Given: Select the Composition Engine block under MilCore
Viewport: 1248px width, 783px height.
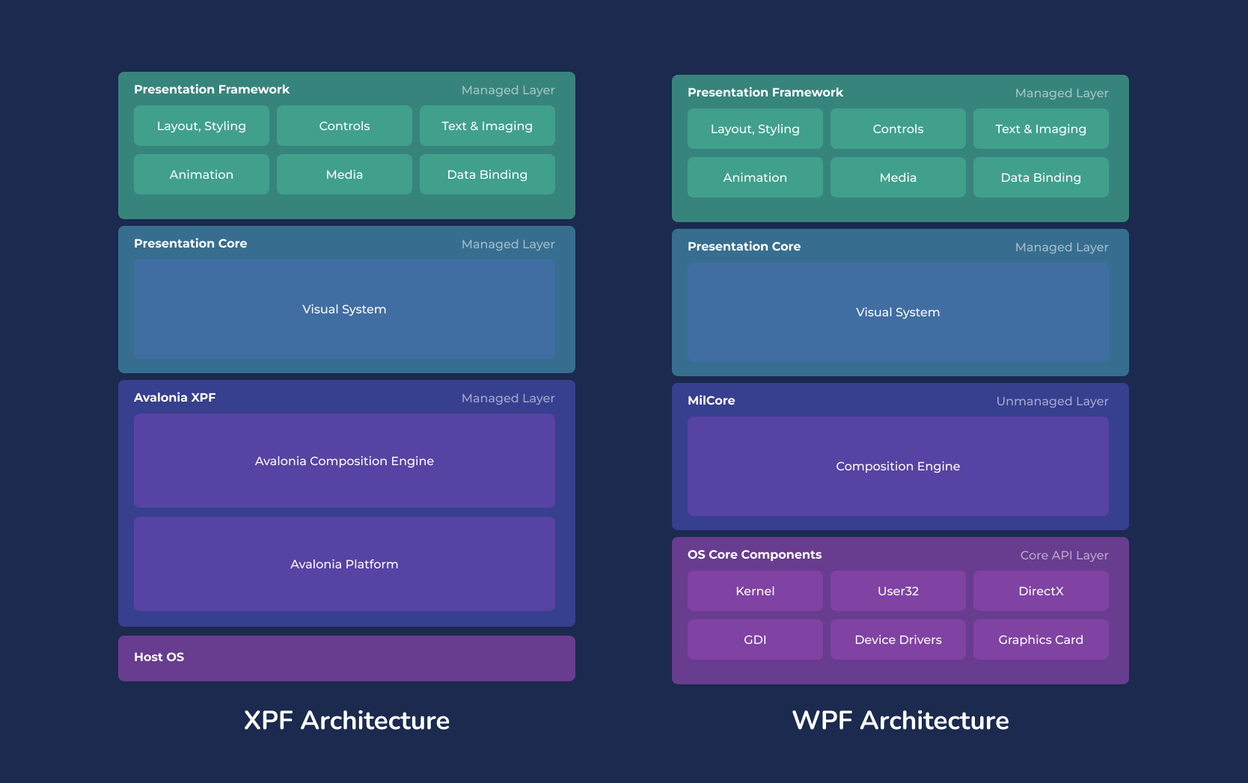Looking at the screenshot, I should [x=897, y=466].
